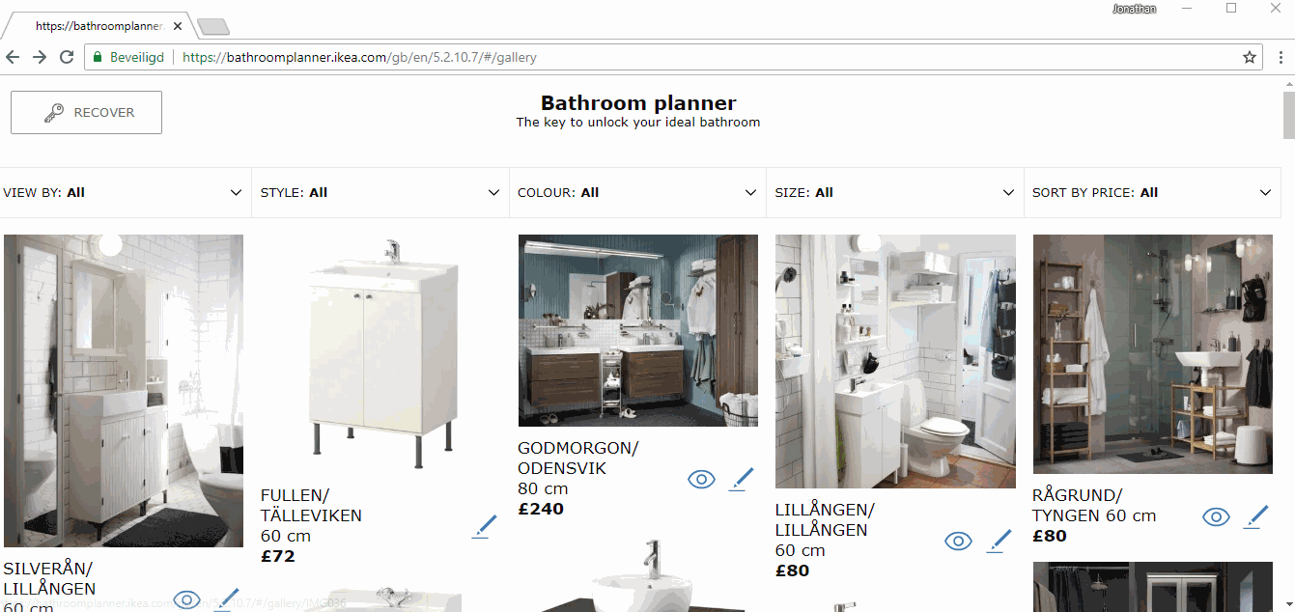1295x612 pixels.
Task: Edit the GODMORGON/ODENSVIK design with pencil icon
Action: click(740, 479)
